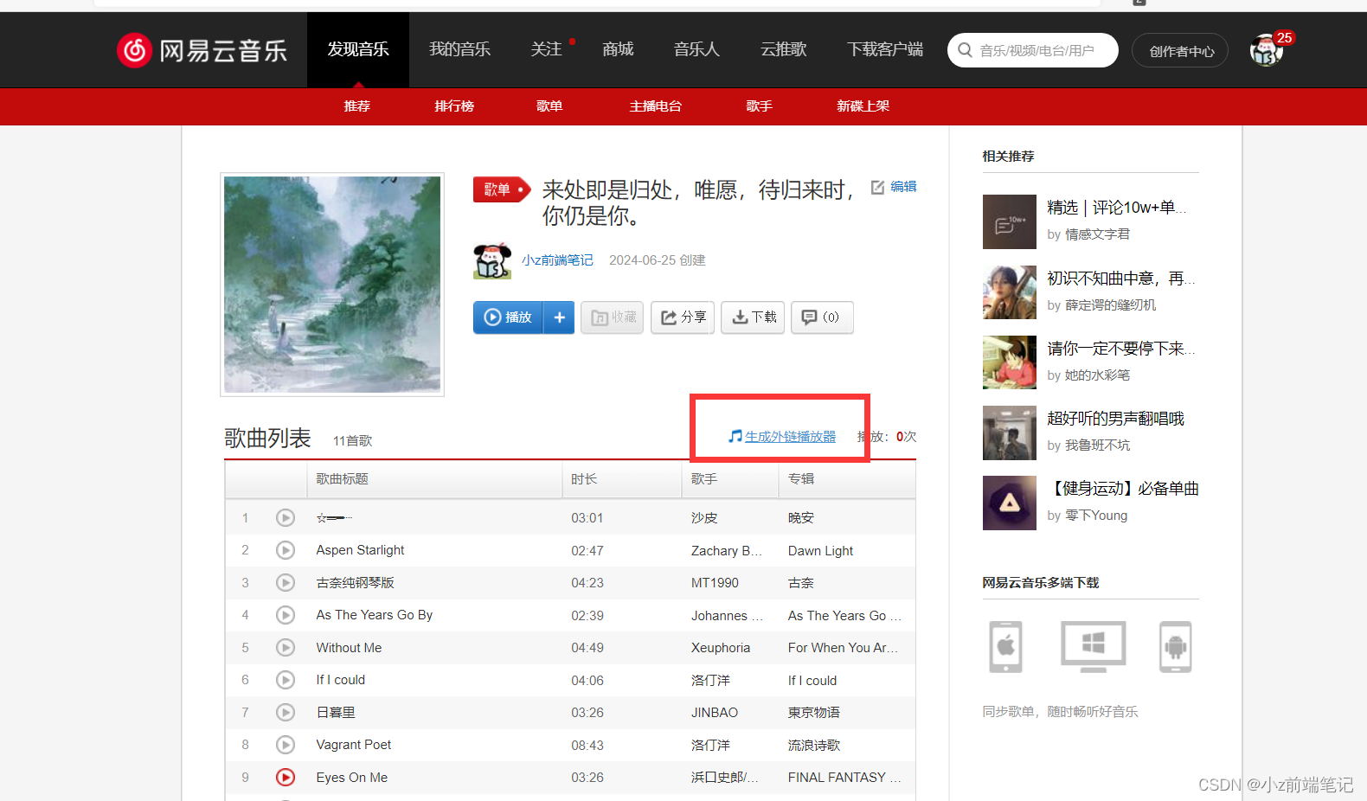Select the 新碟上架 sub-navigation item
Image resolution: width=1367 pixels, height=801 pixels.
point(863,106)
